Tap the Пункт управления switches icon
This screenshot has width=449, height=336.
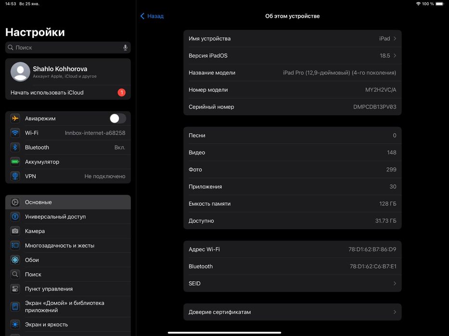[15, 289]
